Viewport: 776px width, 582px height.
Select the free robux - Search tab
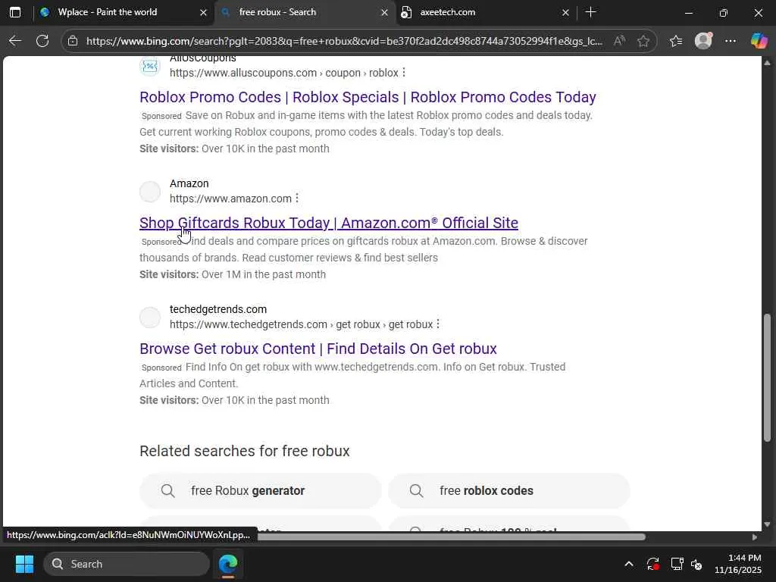305,12
